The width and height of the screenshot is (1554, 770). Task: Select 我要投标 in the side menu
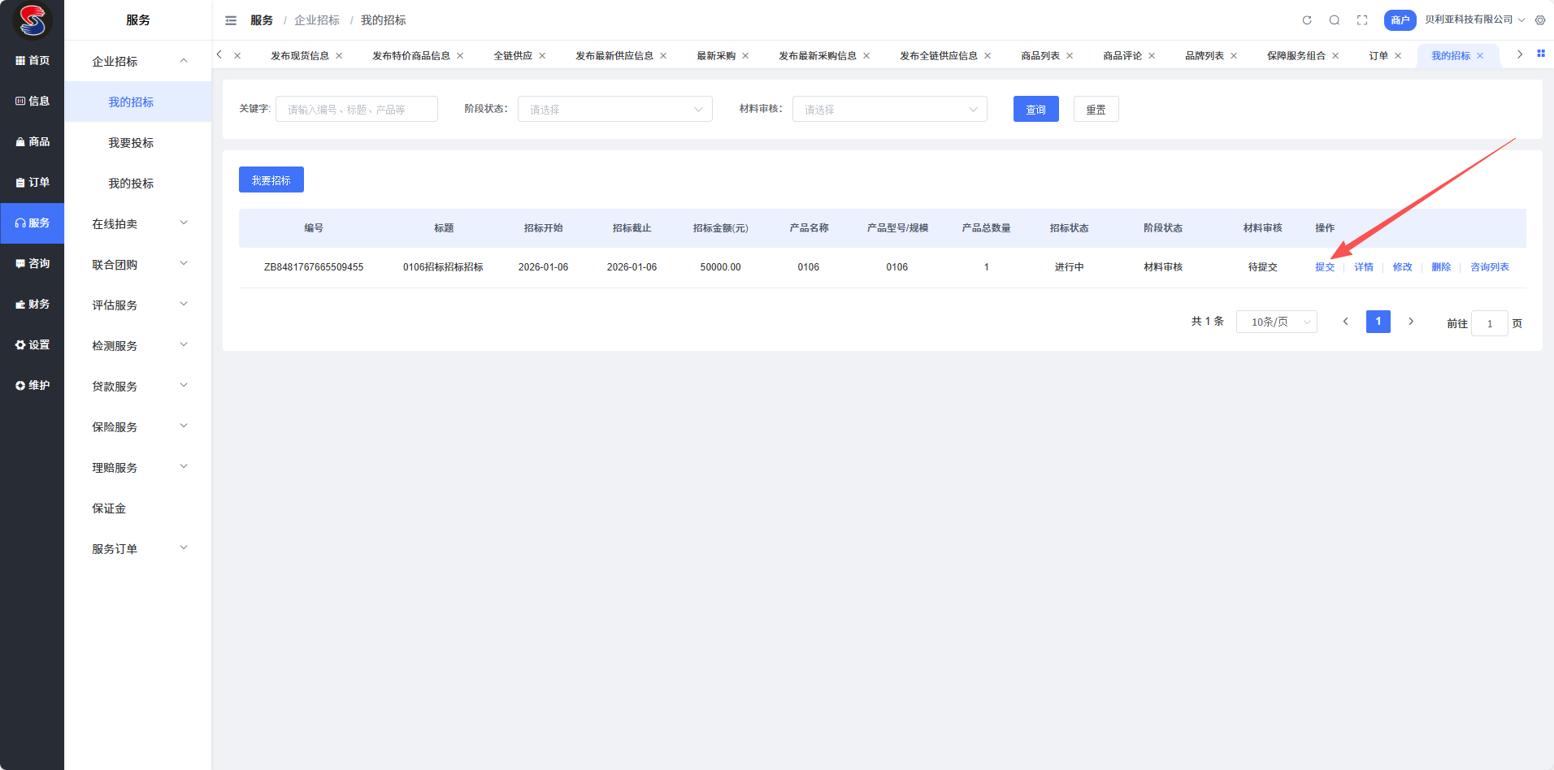pos(131,143)
